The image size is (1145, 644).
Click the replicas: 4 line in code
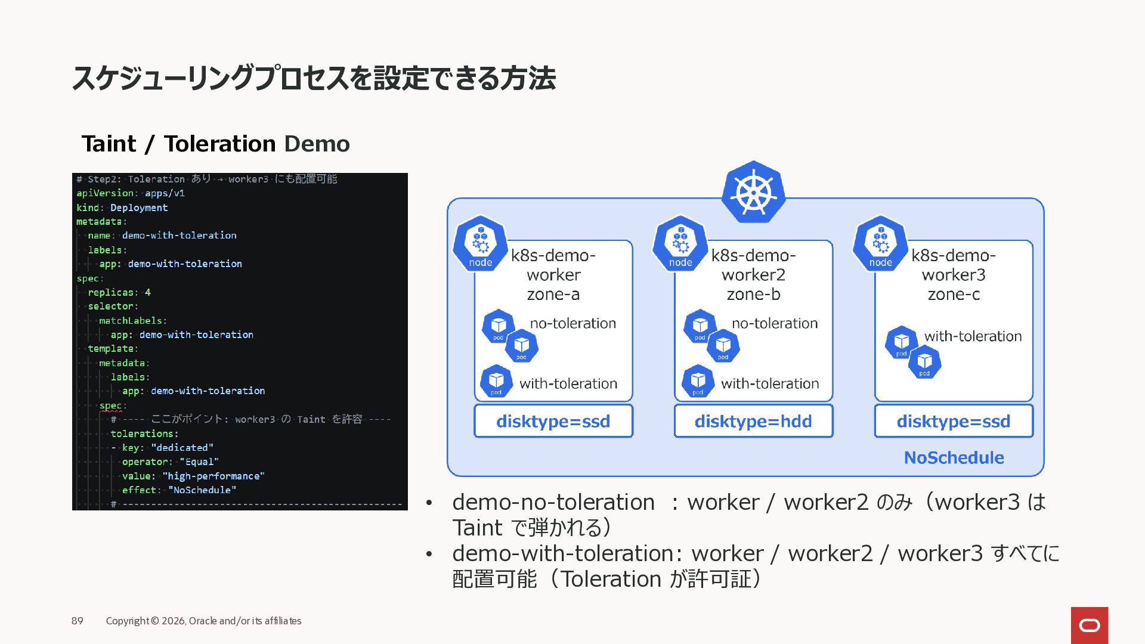coord(119,292)
